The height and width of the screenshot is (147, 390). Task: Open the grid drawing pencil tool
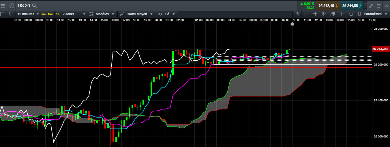tap(324, 14)
